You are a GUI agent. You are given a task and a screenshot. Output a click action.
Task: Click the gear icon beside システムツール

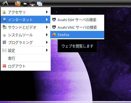click(4, 35)
